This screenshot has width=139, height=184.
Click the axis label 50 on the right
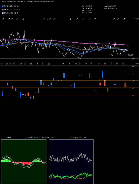[133, 81]
